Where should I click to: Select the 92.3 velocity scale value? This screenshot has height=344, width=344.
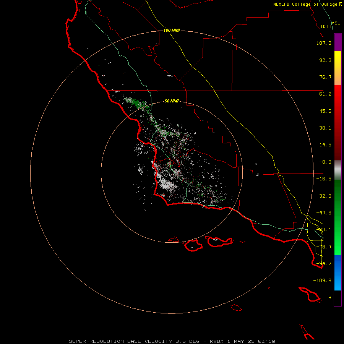325,60
